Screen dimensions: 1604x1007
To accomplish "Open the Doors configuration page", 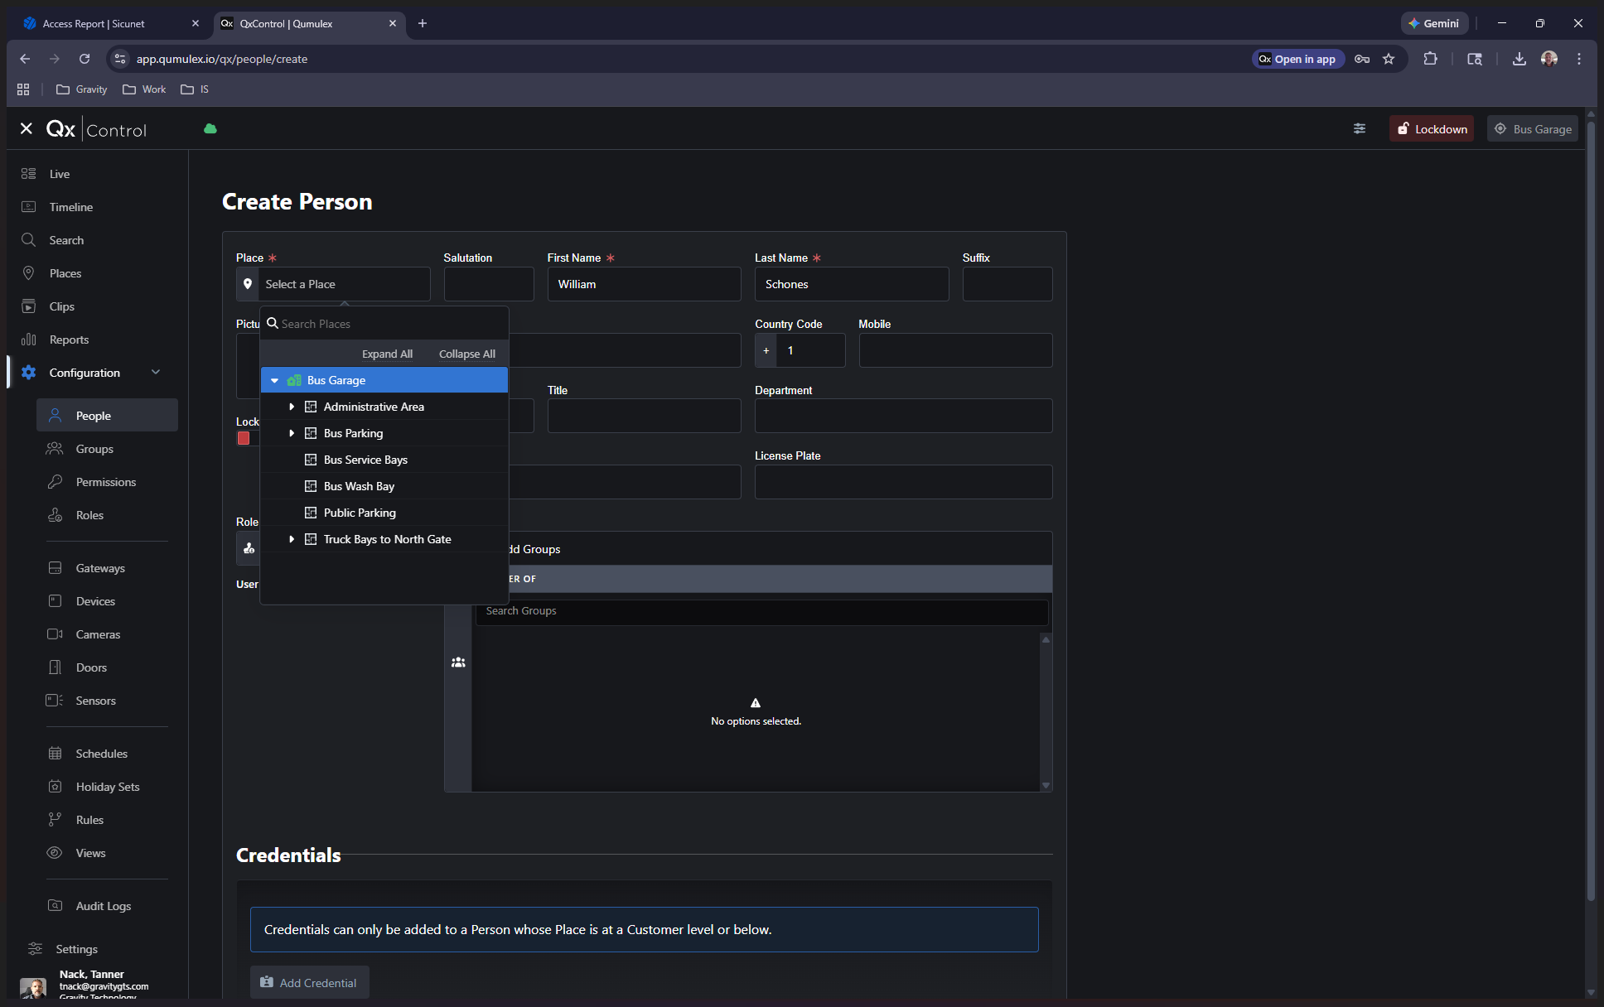I will click(91, 667).
